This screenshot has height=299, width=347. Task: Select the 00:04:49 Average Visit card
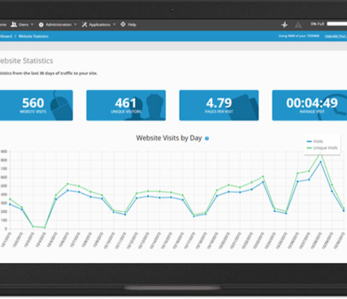(x=309, y=105)
